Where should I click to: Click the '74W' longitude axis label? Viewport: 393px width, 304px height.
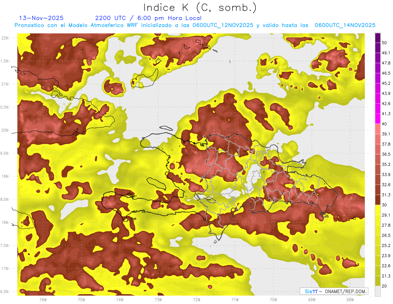120,299
